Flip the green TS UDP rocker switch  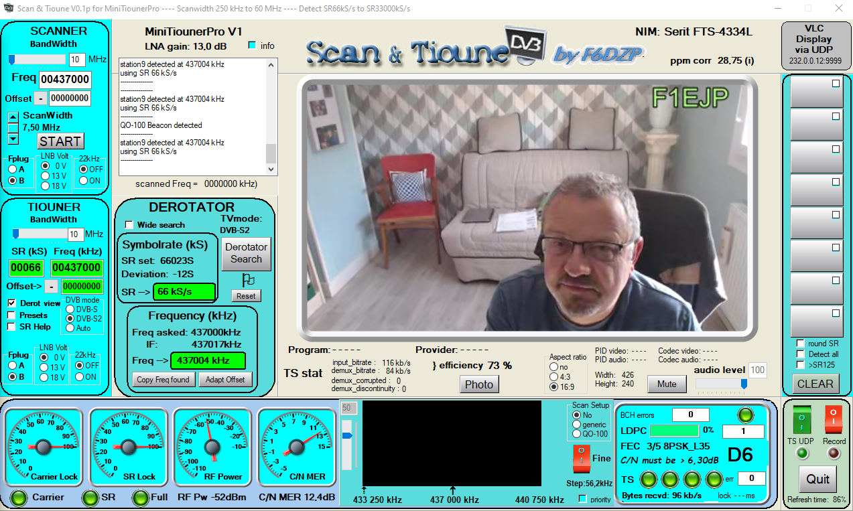pyautogui.click(x=802, y=419)
